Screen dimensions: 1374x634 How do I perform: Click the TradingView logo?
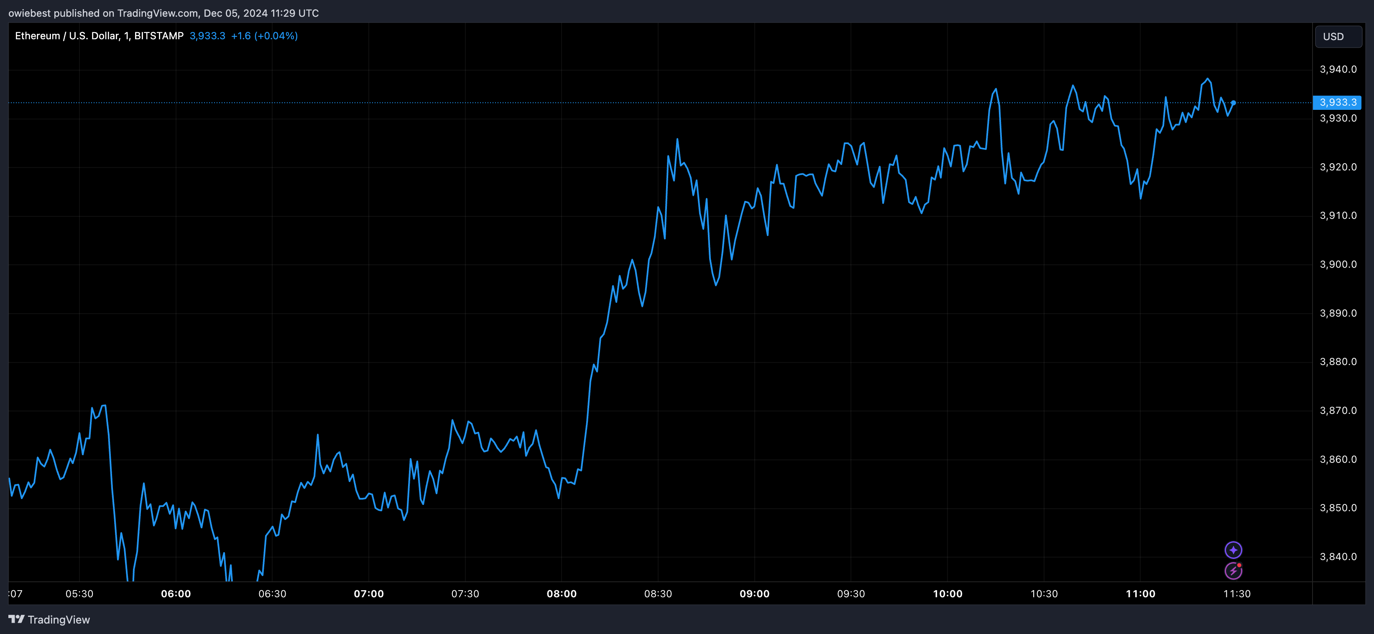(x=49, y=620)
